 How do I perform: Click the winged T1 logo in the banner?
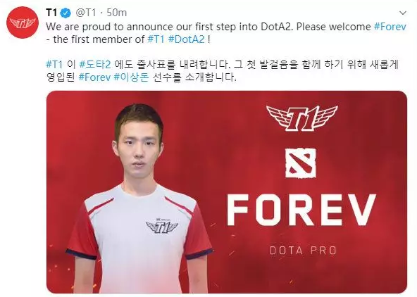point(301,118)
